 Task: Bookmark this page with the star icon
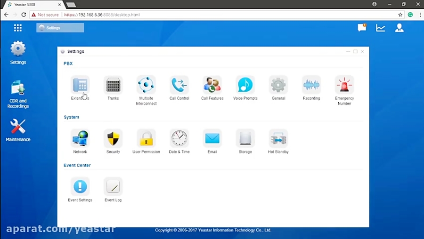pos(400,15)
